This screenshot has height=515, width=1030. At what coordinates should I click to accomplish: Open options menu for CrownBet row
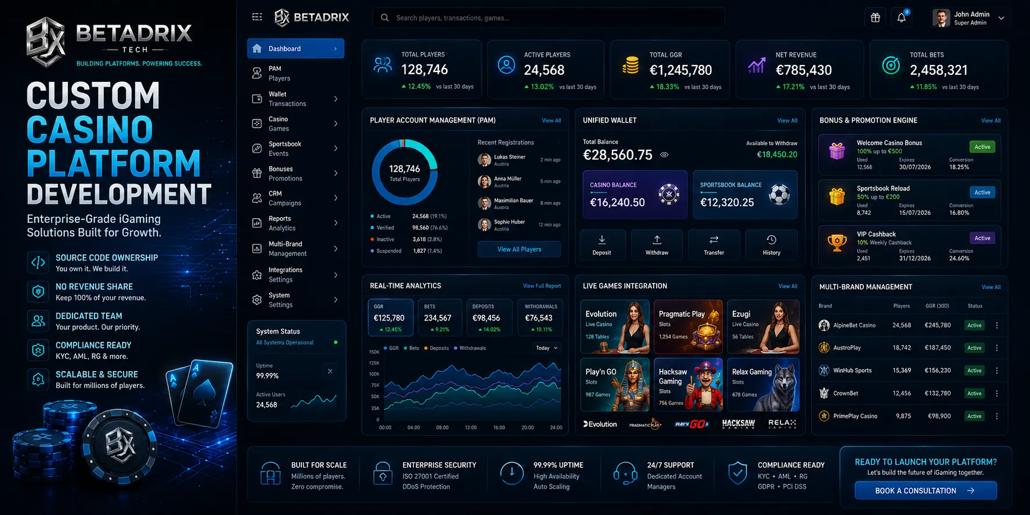(x=997, y=393)
